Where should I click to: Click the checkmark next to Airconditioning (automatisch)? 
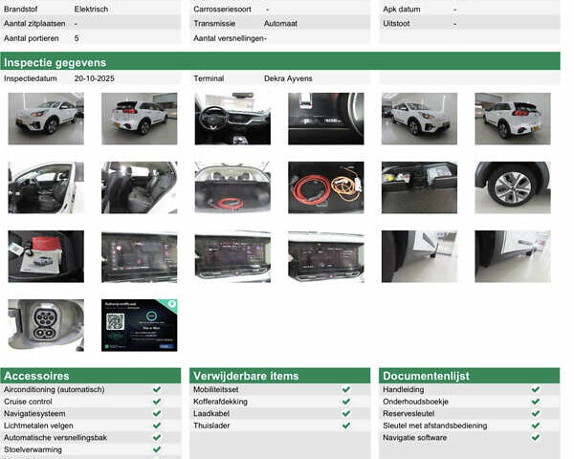[157, 389]
